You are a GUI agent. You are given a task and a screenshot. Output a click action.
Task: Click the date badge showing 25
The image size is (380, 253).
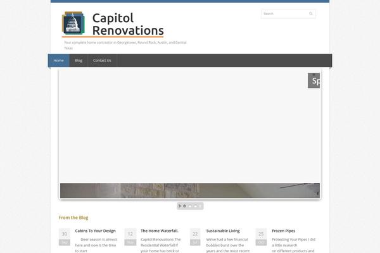click(261, 237)
